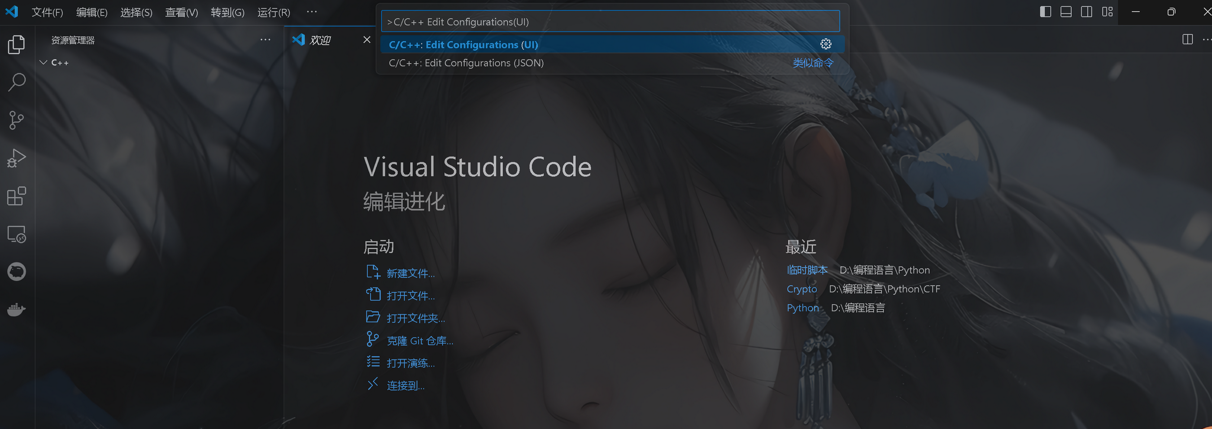This screenshot has height=429, width=1212.
Task: Click the 克隆 Git 仓库 branch icon
Action: coord(373,339)
